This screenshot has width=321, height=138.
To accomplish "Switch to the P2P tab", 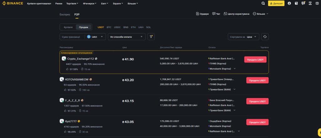I will coord(77,14).
